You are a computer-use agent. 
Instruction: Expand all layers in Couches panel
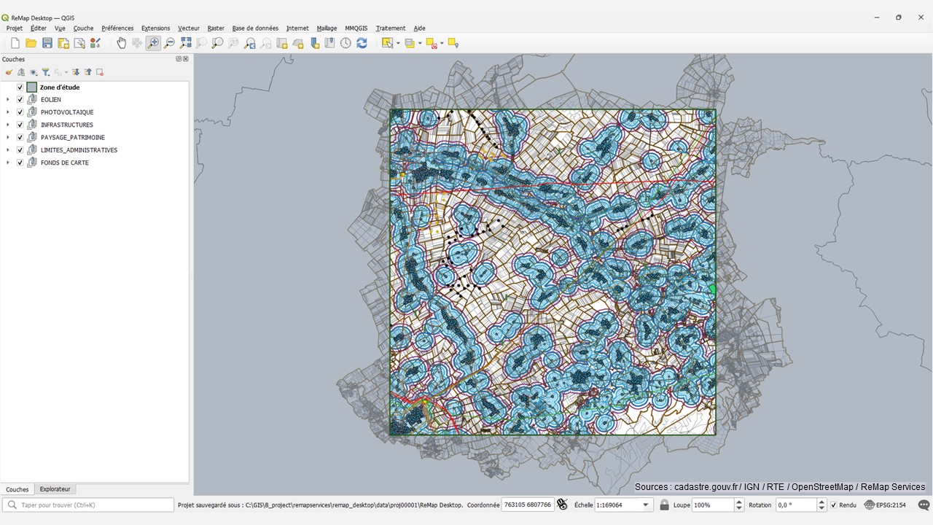pos(76,72)
